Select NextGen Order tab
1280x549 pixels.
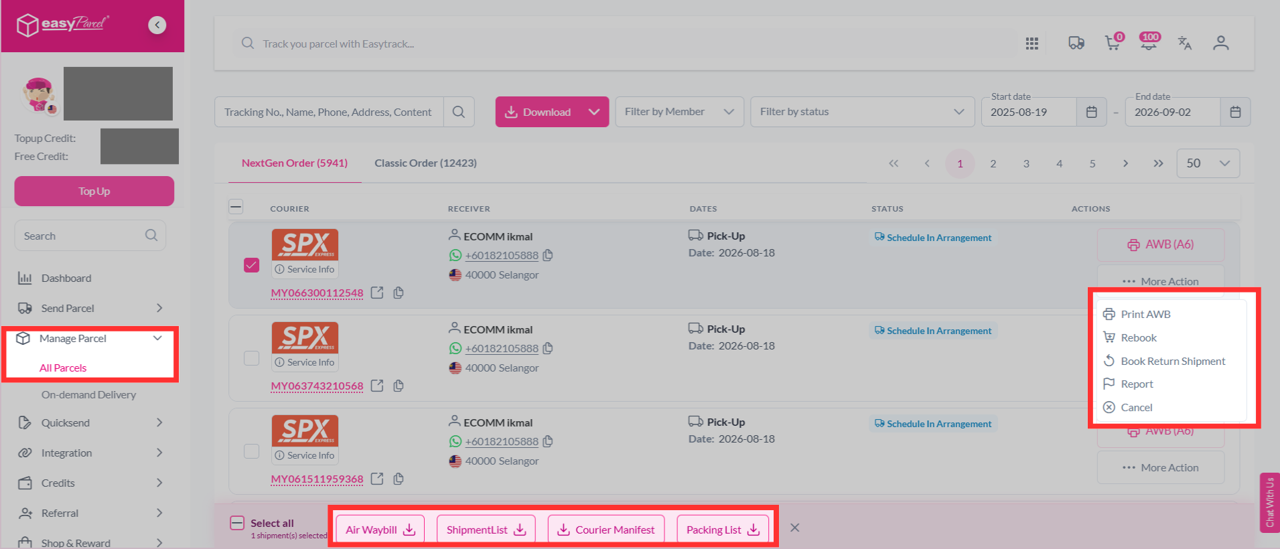click(x=295, y=163)
